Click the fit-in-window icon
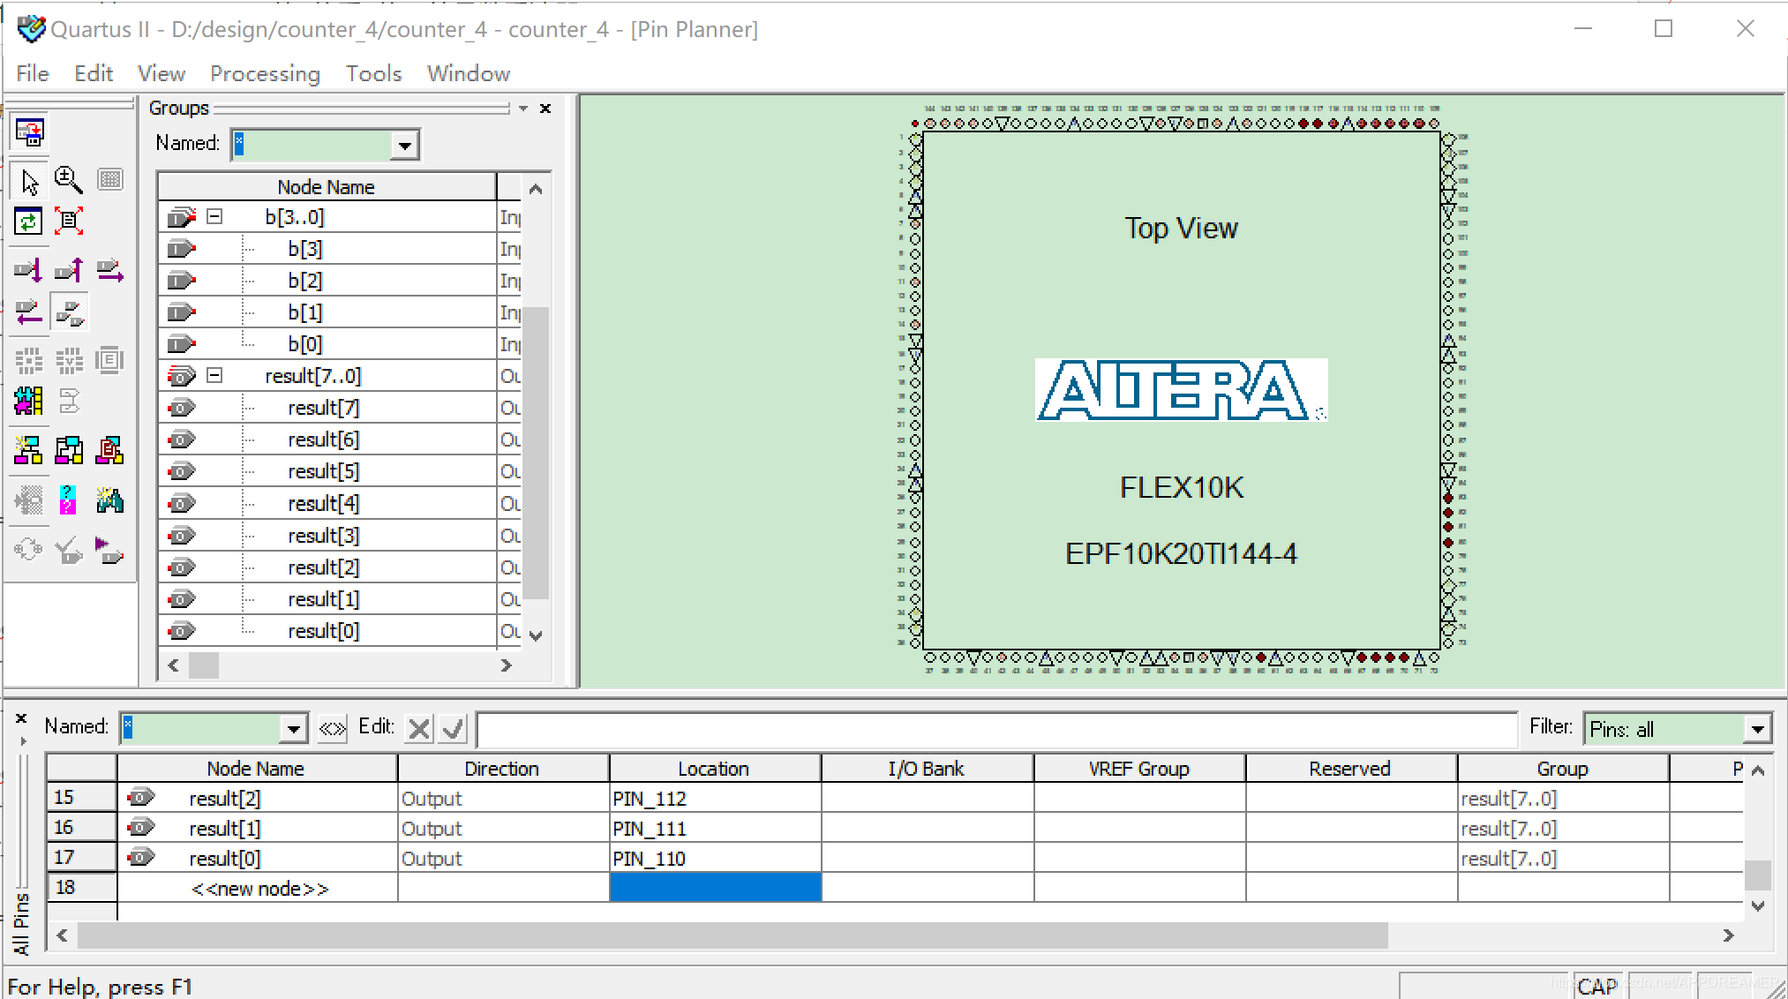This screenshot has width=1788, height=999. (x=69, y=221)
